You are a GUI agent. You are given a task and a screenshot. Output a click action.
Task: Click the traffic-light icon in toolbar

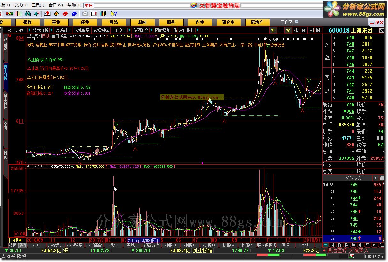10,13
